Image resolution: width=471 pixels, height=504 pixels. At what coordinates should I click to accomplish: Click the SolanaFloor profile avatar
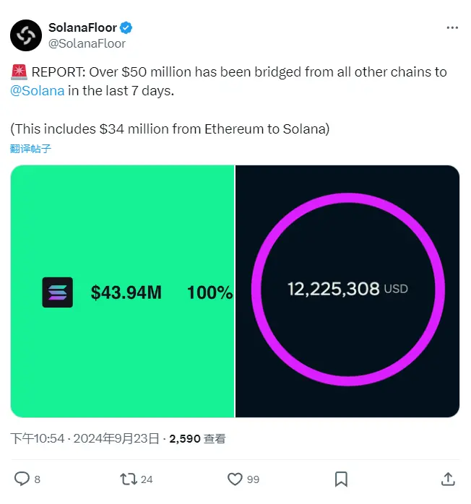click(26, 35)
